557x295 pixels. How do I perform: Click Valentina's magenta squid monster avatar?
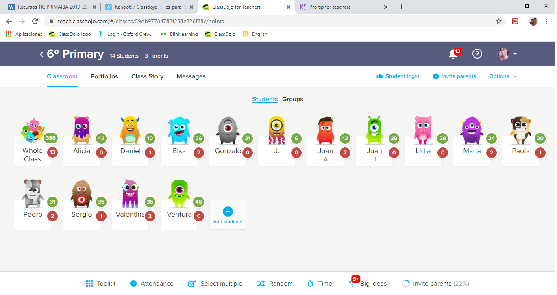point(130,194)
